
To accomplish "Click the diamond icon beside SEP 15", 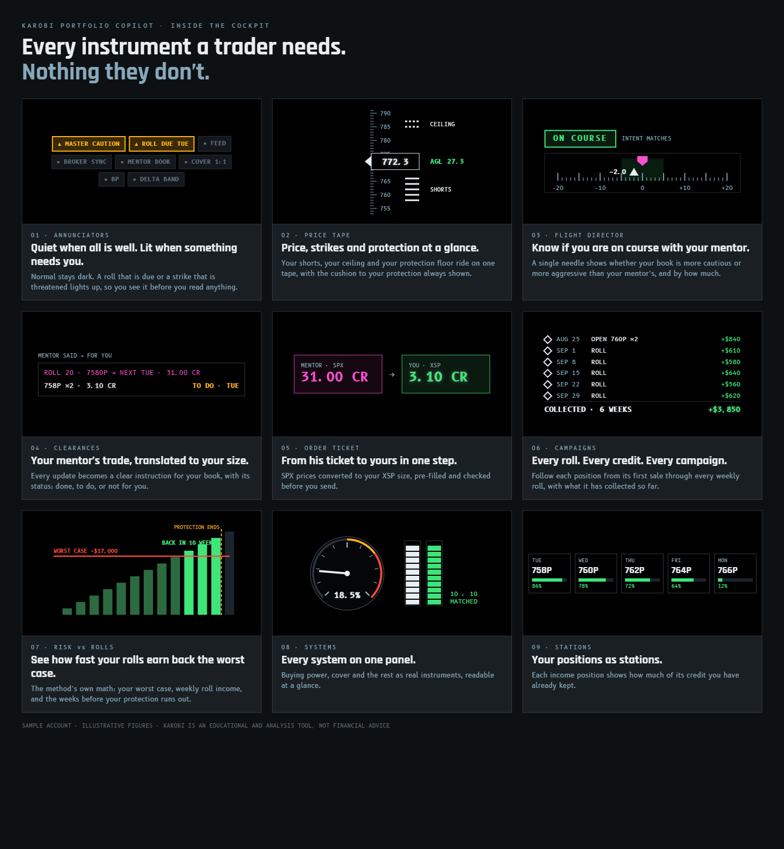I will pos(548,373).
